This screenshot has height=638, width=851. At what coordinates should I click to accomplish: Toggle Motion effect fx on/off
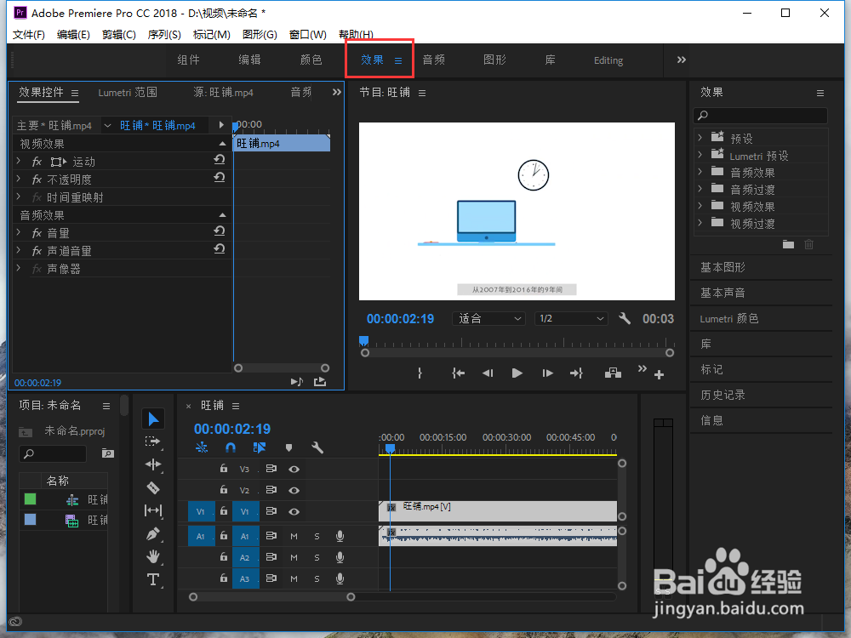point(37,162)
